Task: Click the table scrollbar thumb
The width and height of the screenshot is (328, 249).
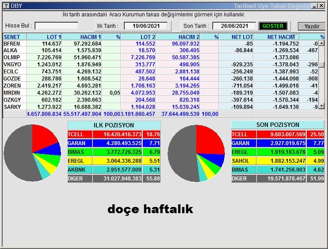Action: (321, 64)
